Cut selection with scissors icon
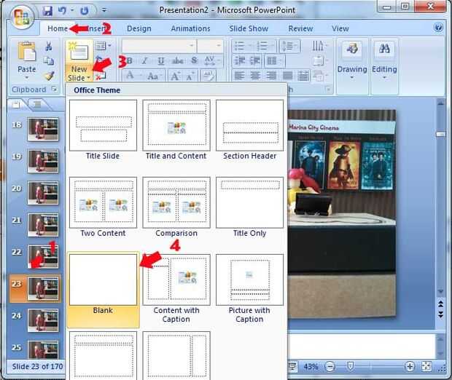Image resolution: width=452 pixels, height=380 pixels. click(49, 46)
